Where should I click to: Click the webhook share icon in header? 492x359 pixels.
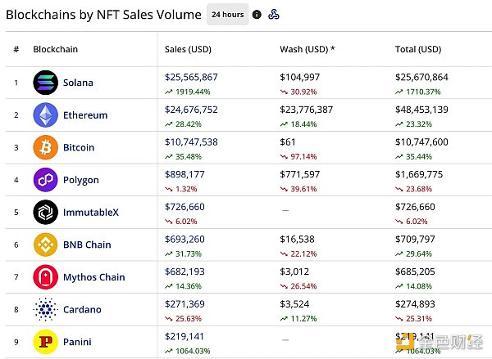coord(274,15)
